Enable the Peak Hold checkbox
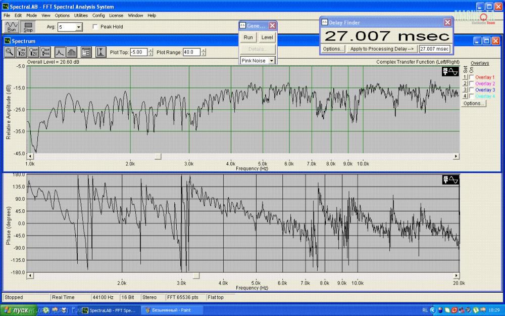 tap(95, 27)
